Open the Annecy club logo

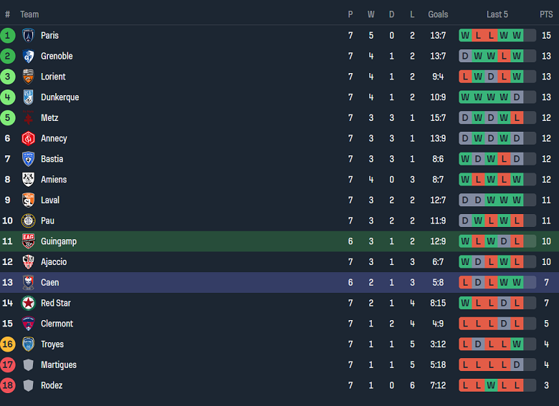(x=29, y=139)
